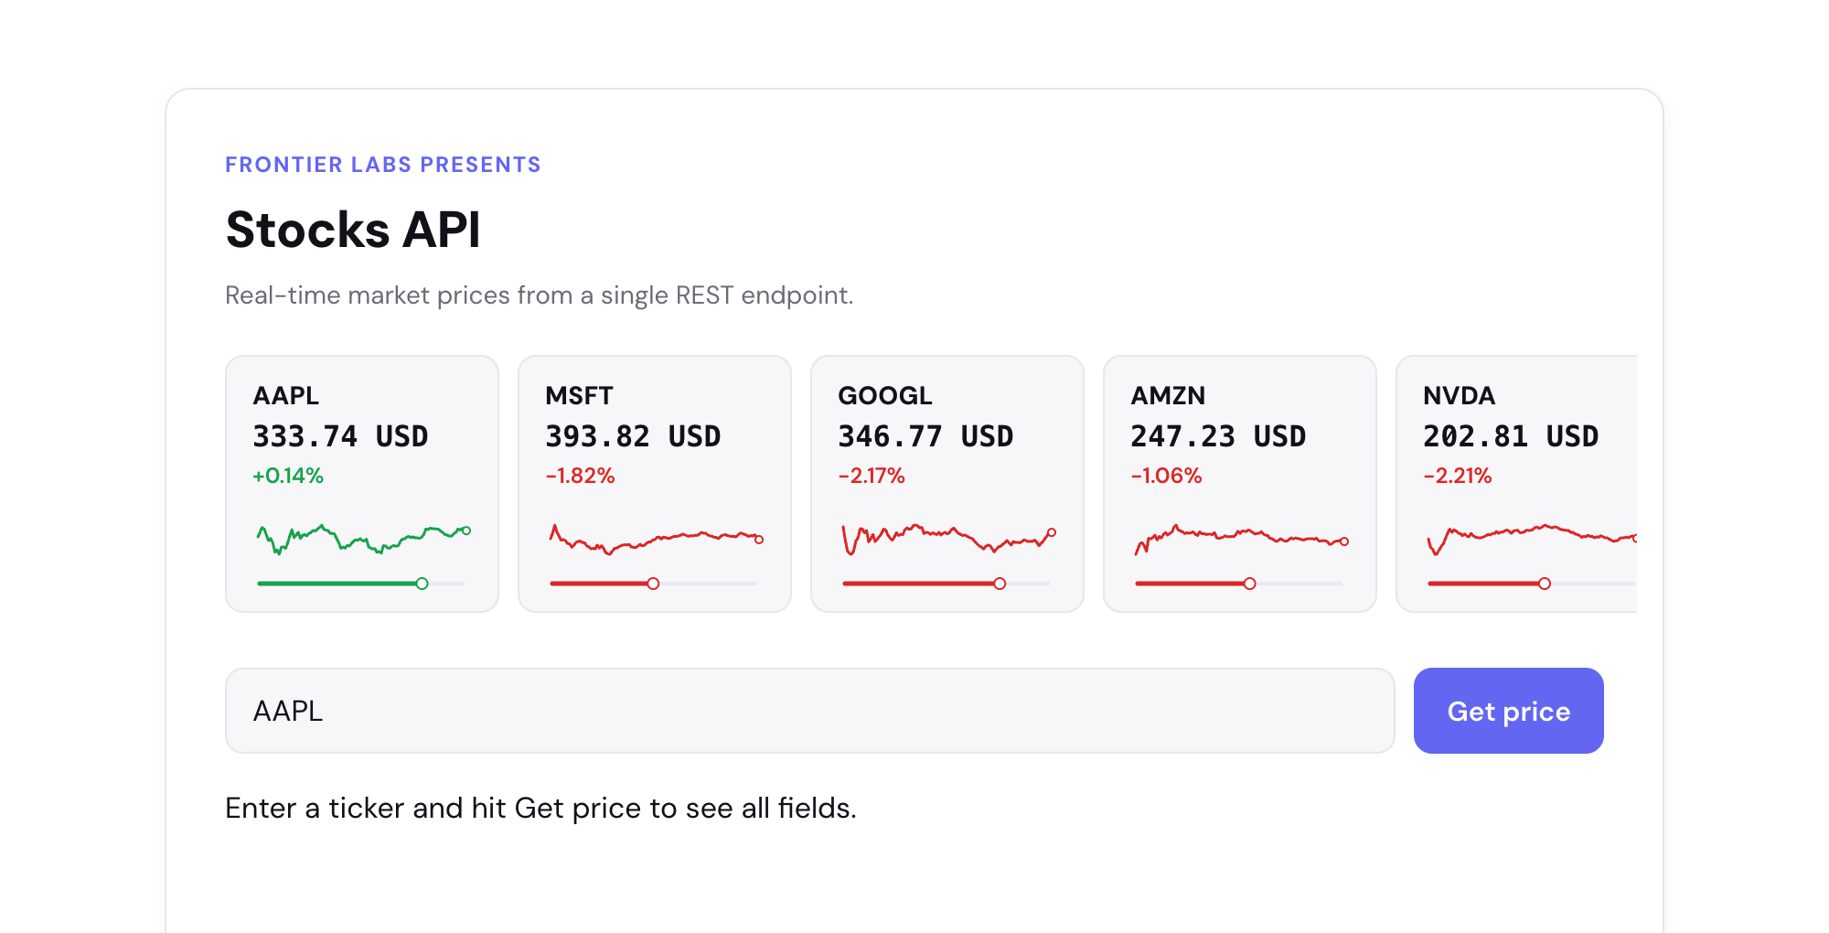Click the 'Enter a ticker' hint text

[x=540, y=809]
